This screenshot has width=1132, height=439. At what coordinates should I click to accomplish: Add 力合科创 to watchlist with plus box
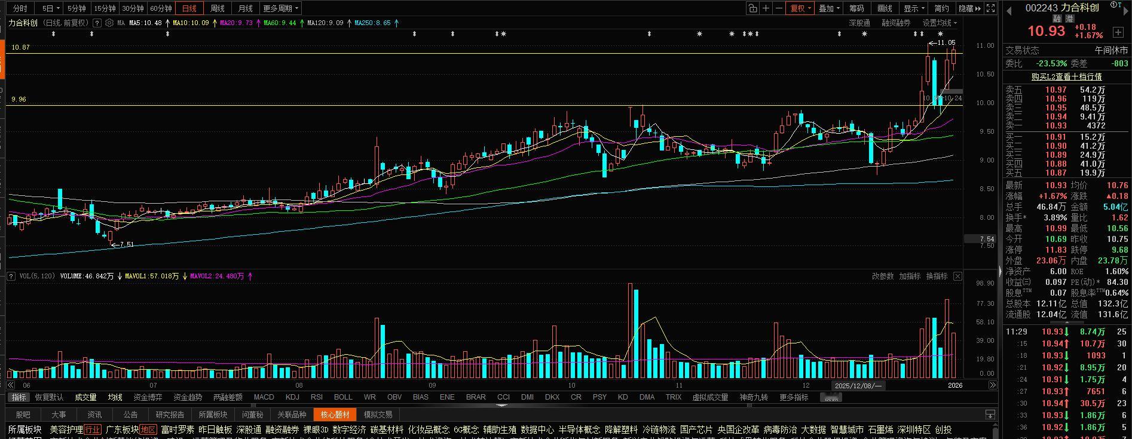(x=1118, y=32)
